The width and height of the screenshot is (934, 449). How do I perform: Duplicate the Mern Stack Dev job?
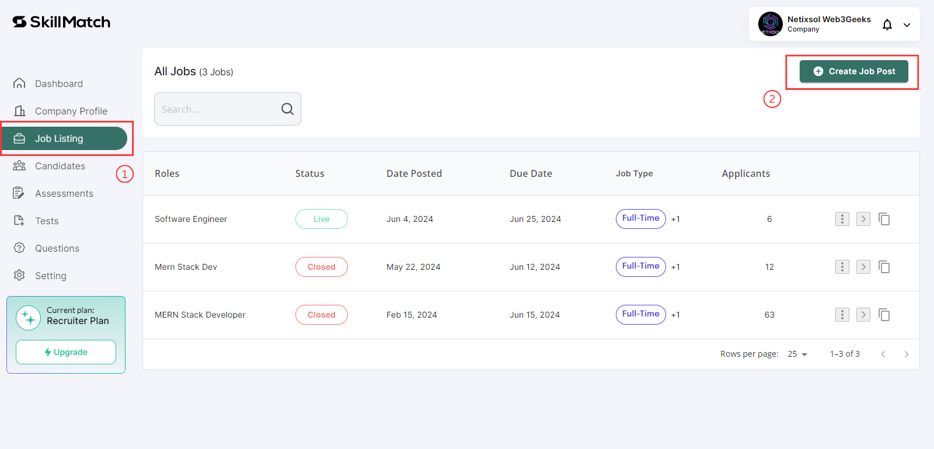click(x=884, y=267)
